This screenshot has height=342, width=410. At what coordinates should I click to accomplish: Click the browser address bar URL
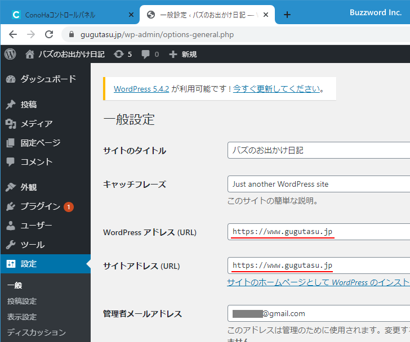[x=157, y=34]
